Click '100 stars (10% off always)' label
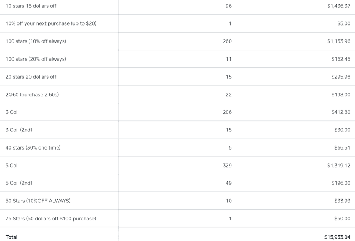Image resolution: width=355 pixels, height=241 pixels. click(x=36, y=41)
